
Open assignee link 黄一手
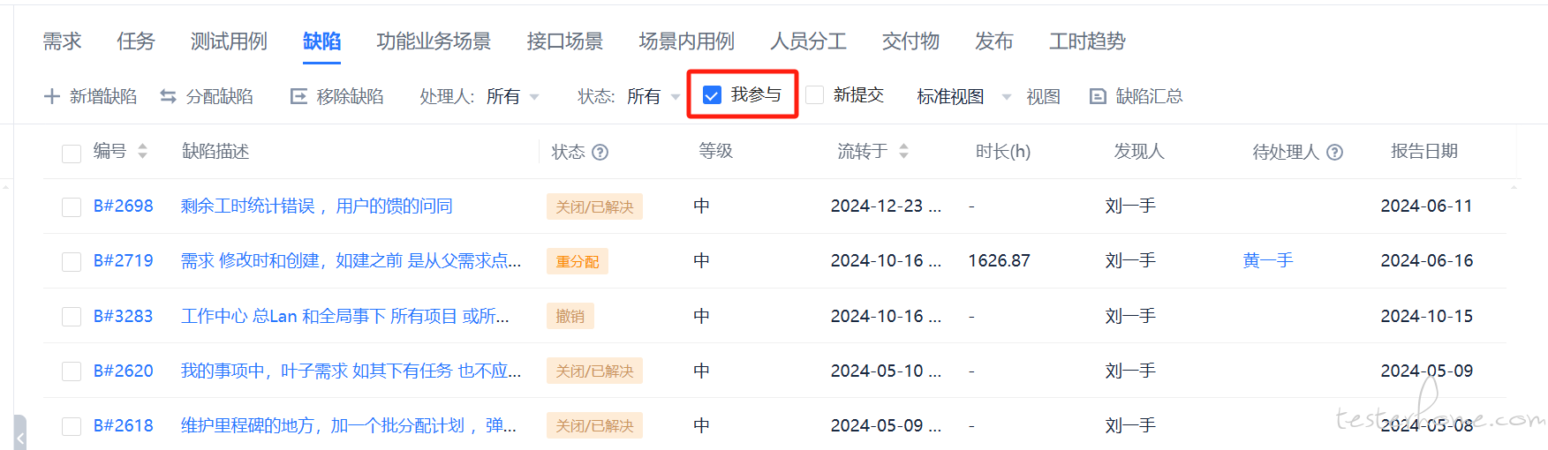[x=1267, y=261]
